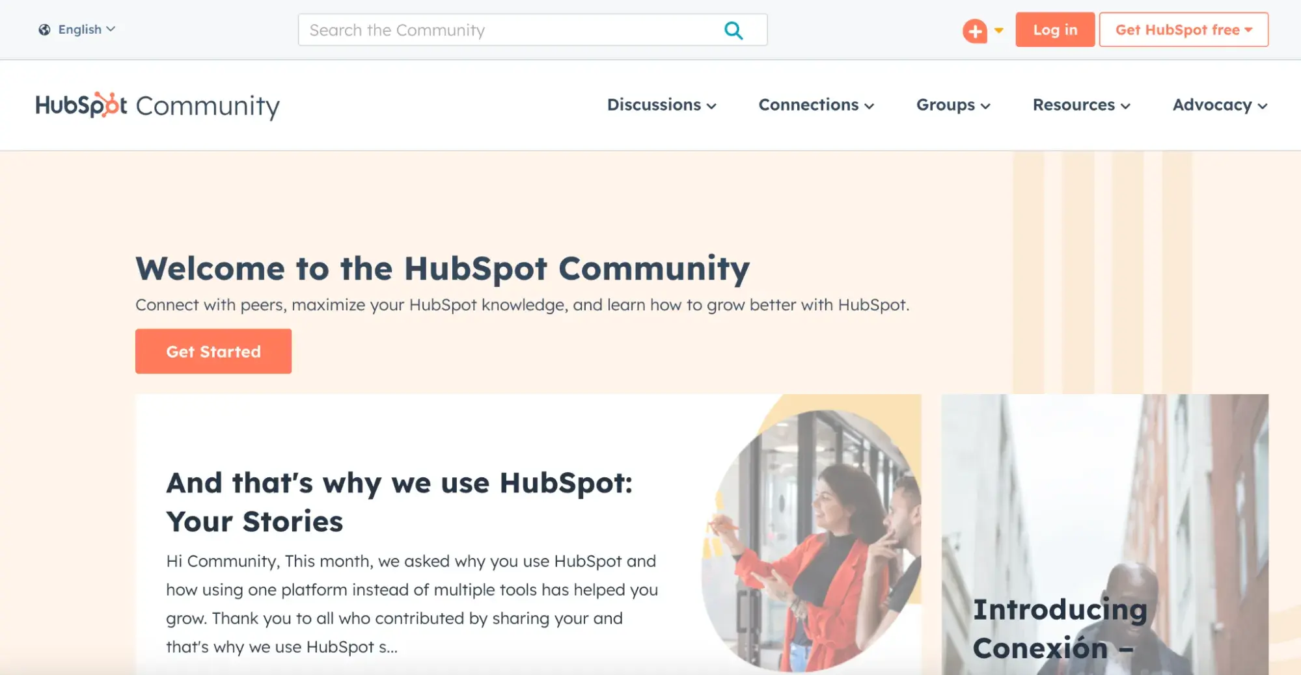Open the Discussions menu
Image resolution: width=1301 pixels, height=675 pixels.
(661, 105)
